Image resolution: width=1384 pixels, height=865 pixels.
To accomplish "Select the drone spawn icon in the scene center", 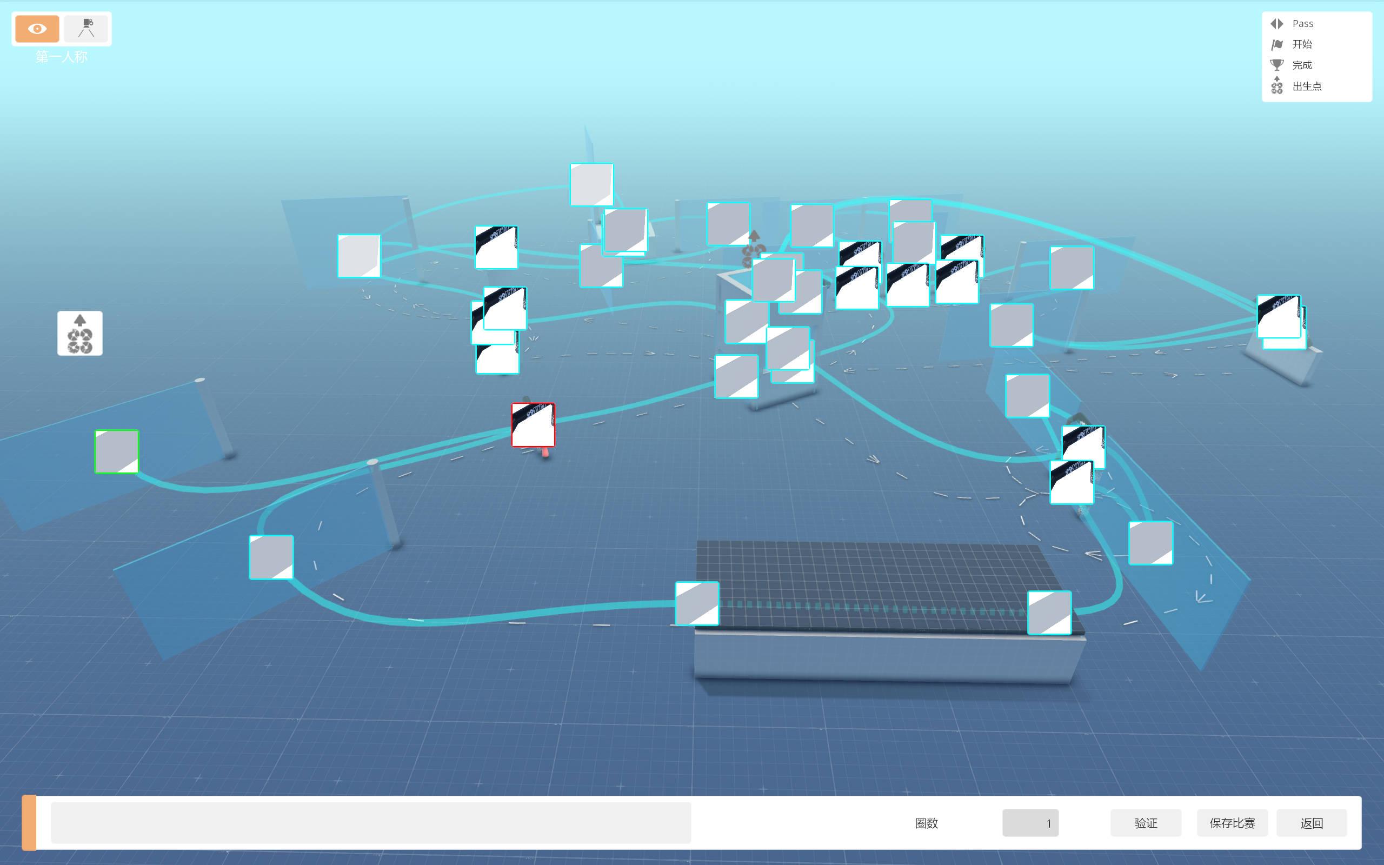I will [754, 248].
